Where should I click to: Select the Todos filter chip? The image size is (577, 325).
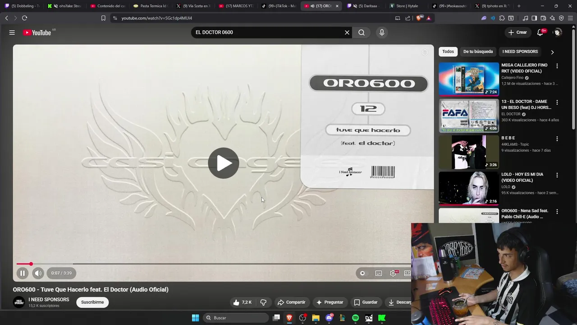(x=448, y=51)
